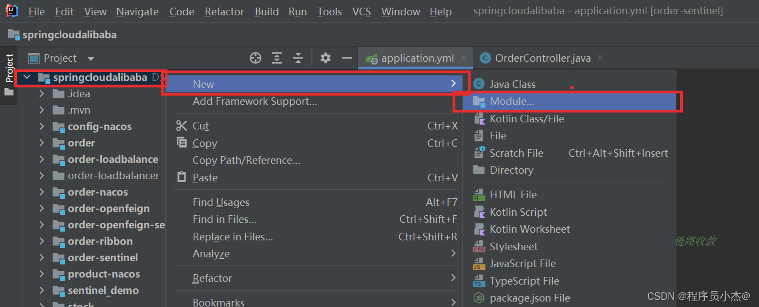Close the OrderController.java tab
The height and width of the screenshot is (307, 759).
pos(600,58)
